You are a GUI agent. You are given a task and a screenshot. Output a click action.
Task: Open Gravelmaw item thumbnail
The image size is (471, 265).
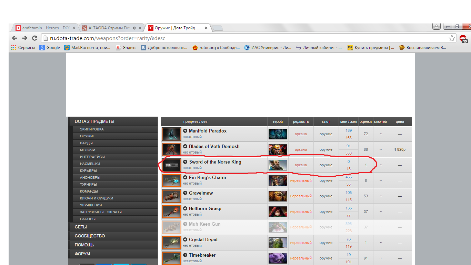(172, 196)
